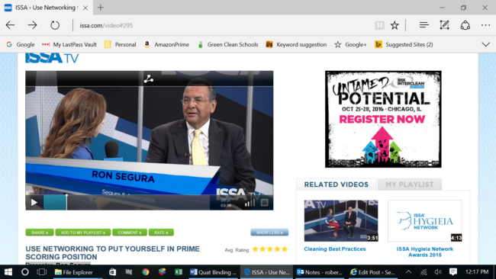Screen dimensions: 496x279
Task: Open Task View on taskbar
Action: [x=42, y=272]
